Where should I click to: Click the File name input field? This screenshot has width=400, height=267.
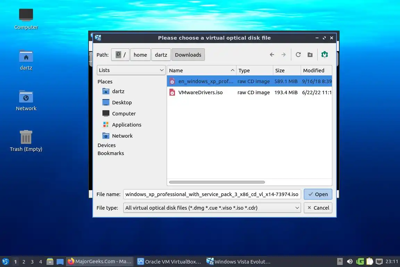pyautogui.click(x=212, y=194)
